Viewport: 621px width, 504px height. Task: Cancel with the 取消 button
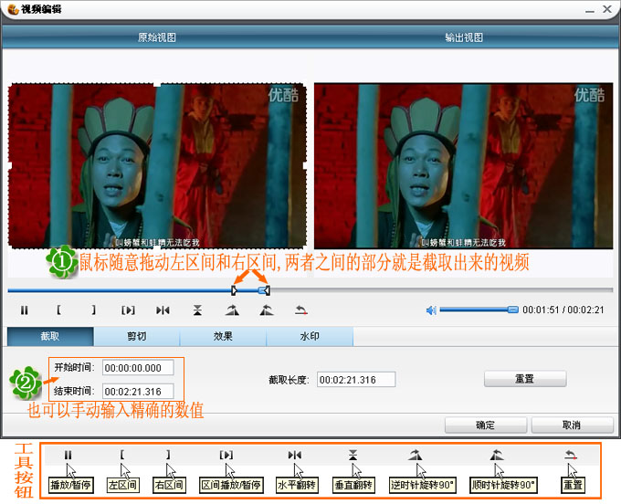572,425
